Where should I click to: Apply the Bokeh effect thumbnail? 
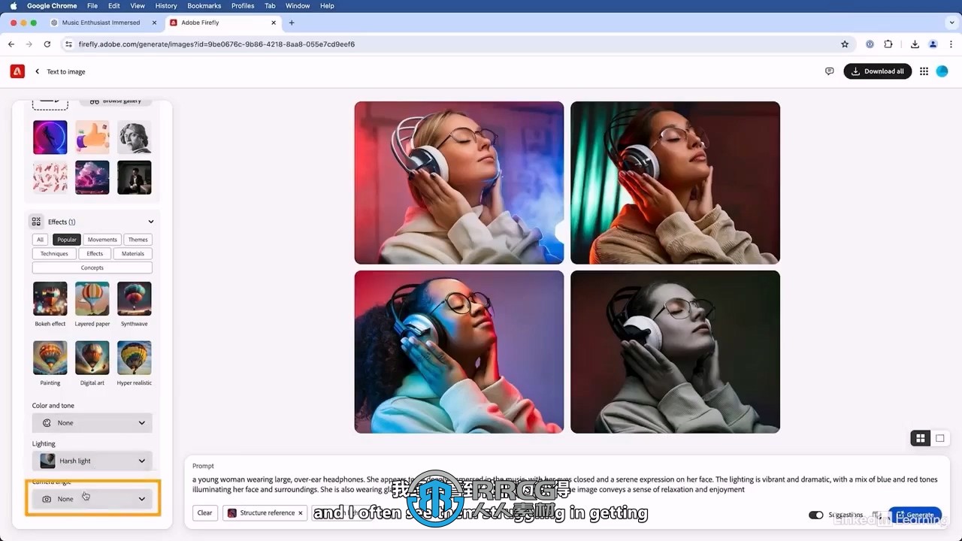[x=50, y=298]
